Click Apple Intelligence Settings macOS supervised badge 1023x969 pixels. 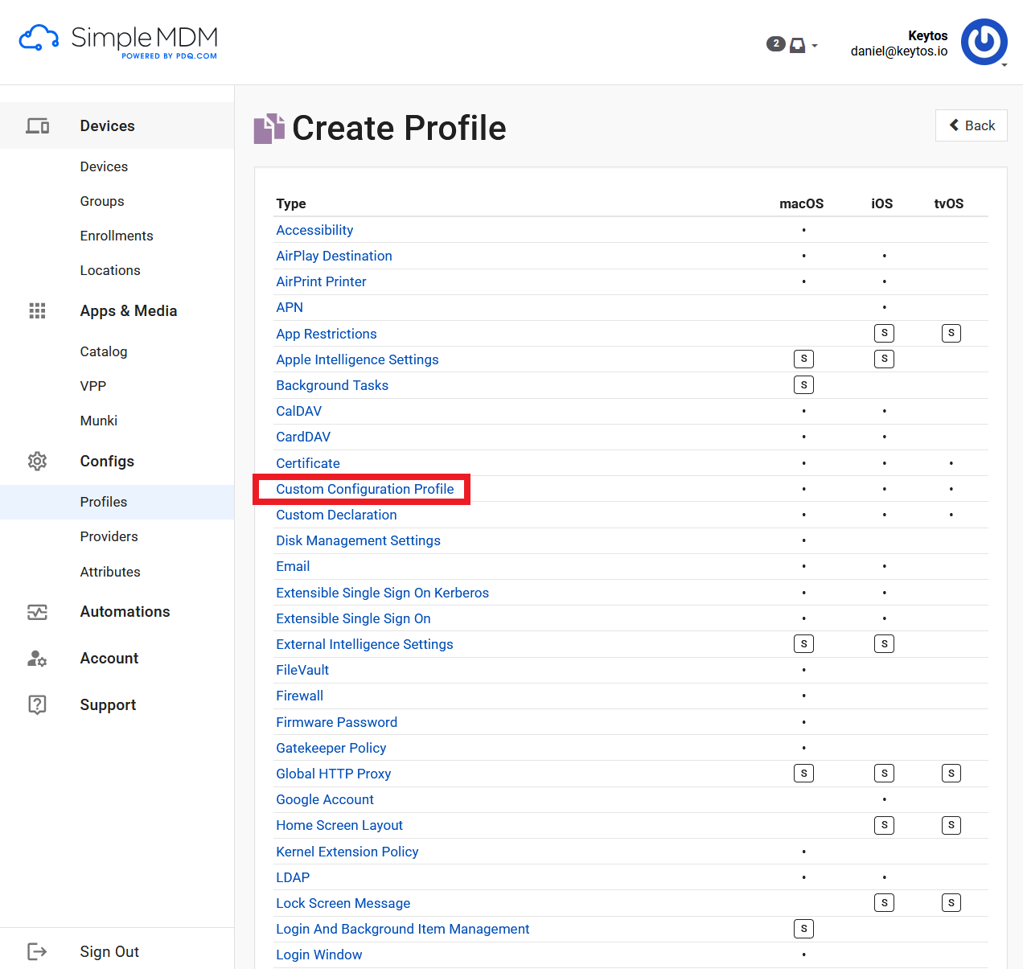803,359
